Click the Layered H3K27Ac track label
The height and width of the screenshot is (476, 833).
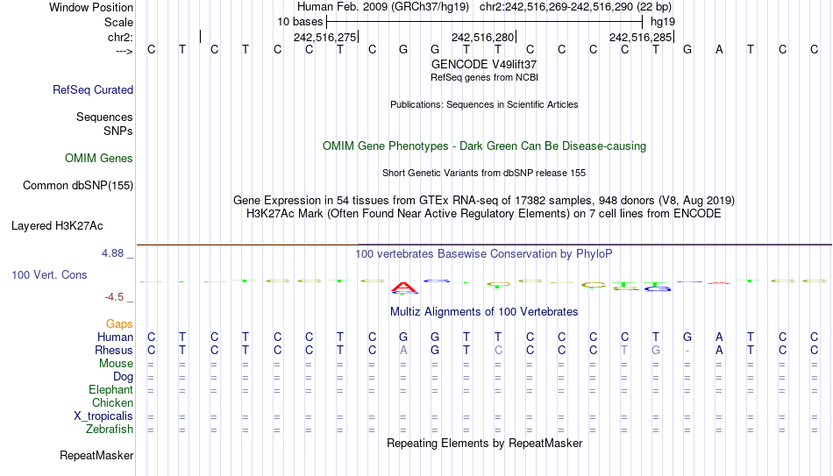tap(57, 226)
